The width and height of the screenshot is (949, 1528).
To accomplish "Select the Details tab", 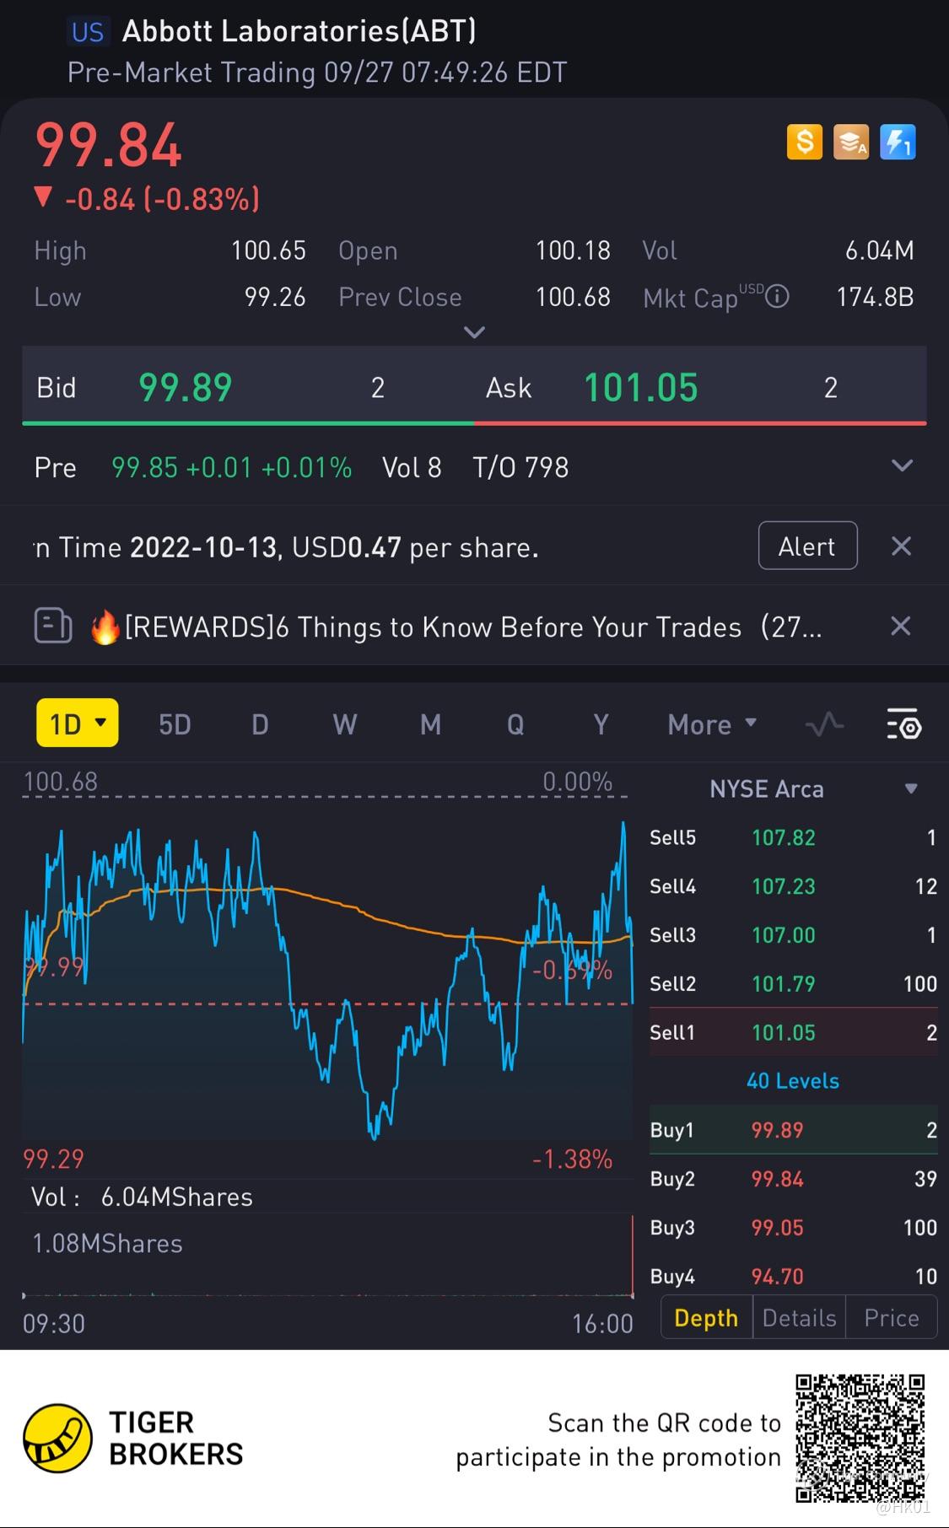I will point(799,1318).
